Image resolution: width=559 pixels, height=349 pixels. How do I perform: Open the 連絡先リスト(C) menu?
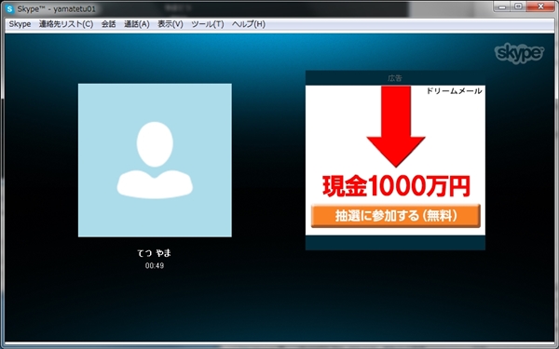[66, 24]
